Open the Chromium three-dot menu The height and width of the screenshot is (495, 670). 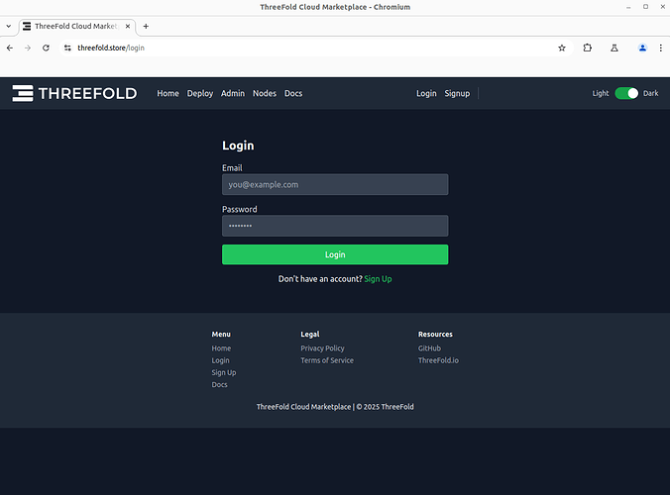pos(661,48)
